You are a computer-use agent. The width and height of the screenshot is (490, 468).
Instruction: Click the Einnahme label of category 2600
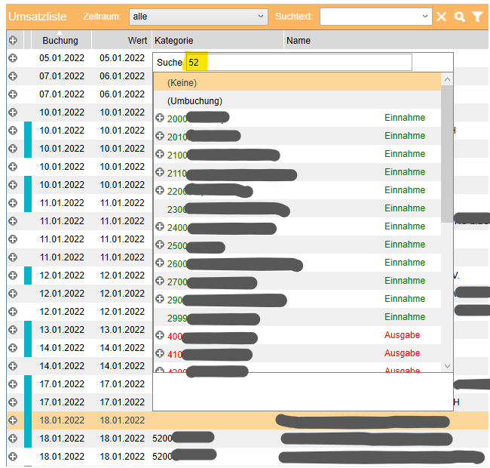pos(405,263)
